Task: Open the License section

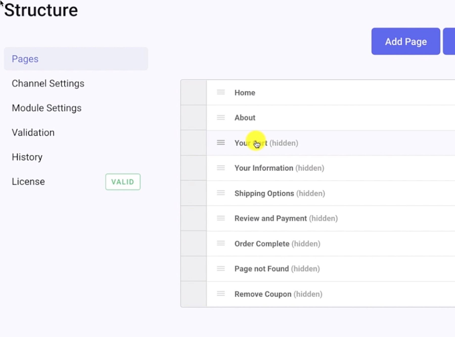Action: 28,182
